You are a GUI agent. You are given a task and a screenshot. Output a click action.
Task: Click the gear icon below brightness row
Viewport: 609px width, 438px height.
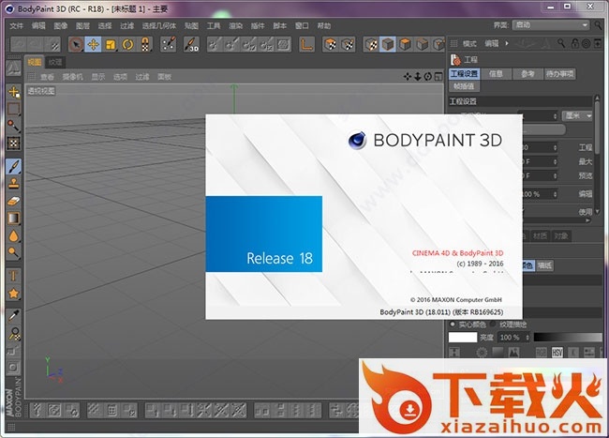(x=482, y=353)
